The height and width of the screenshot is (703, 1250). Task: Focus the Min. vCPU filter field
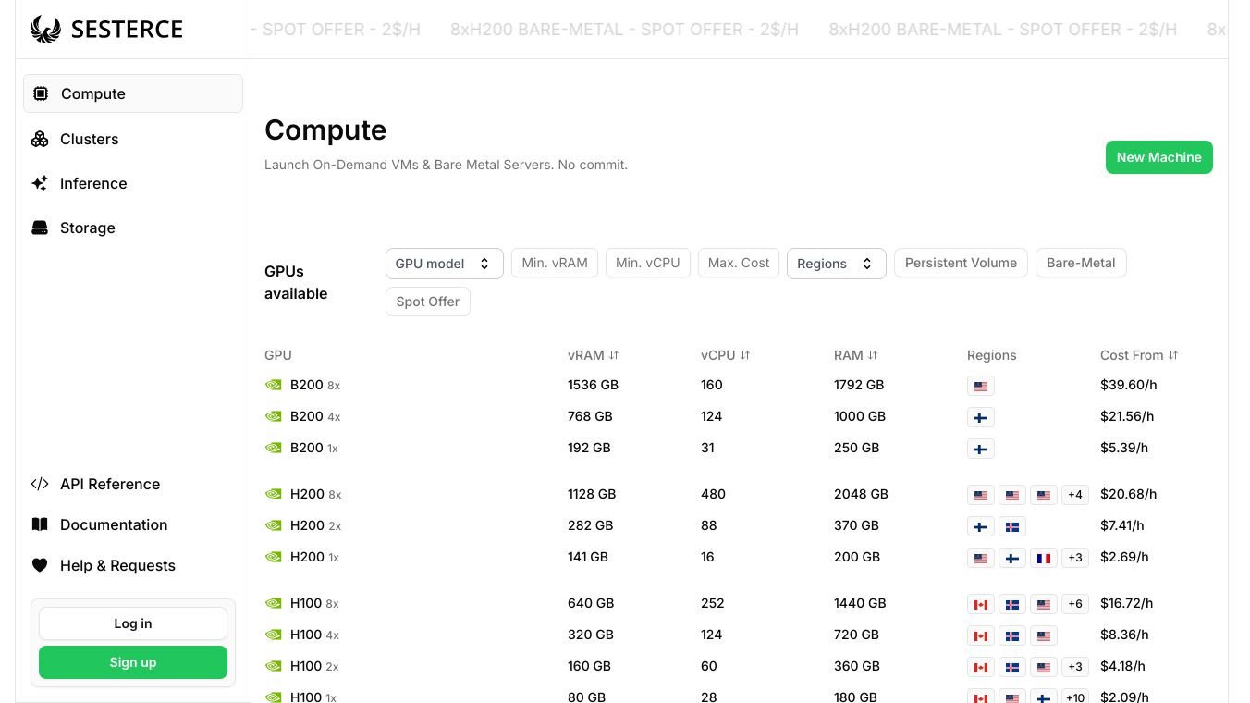click(x=647, y=263)
